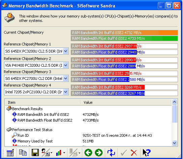Open the options table icon in toolbar

(x=10, y=153)
